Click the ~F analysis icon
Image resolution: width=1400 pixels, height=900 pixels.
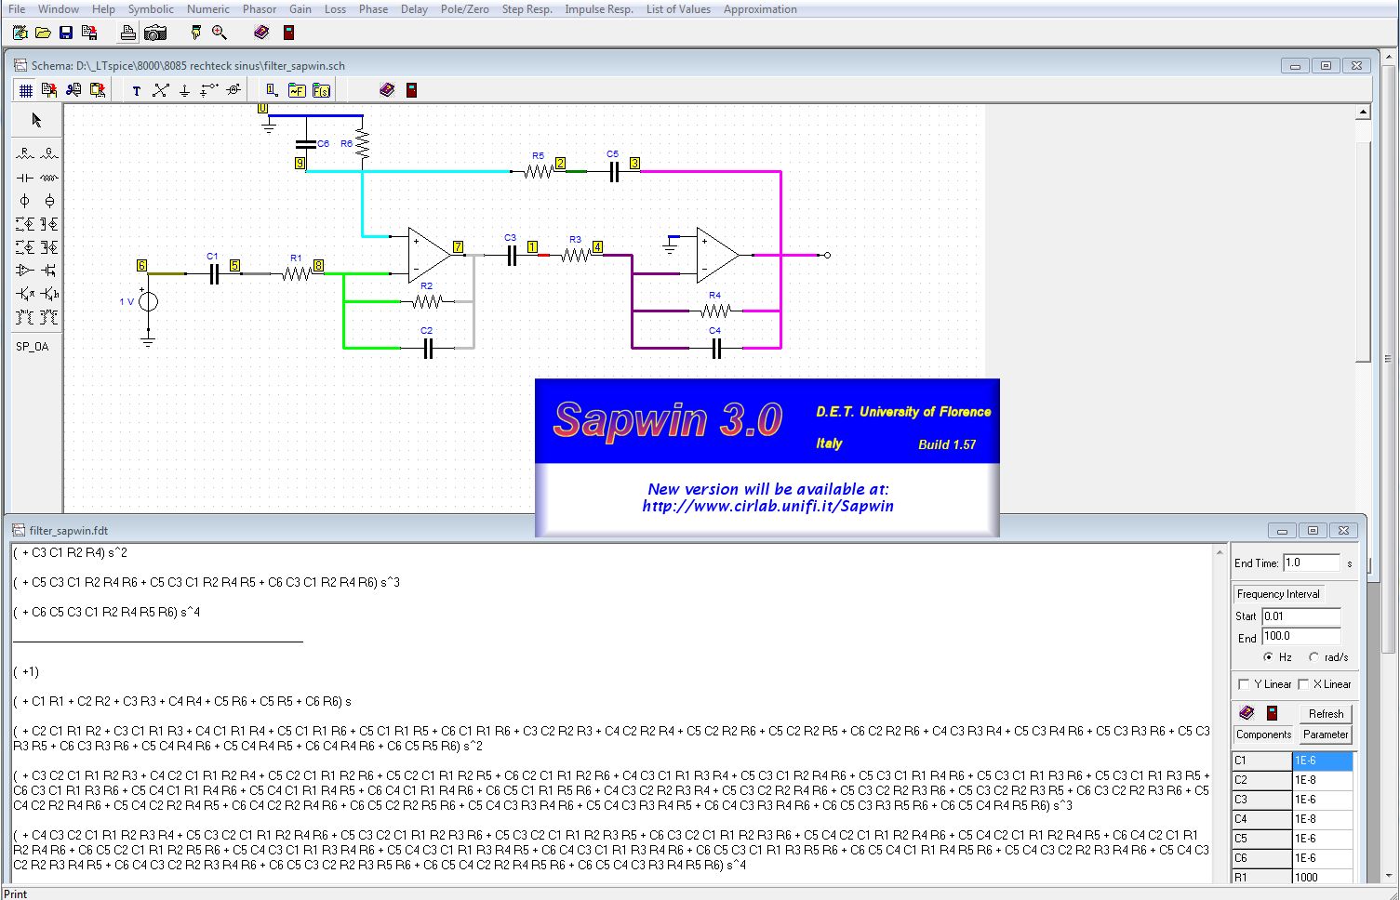pyautogui.click(x=297, y=90)
